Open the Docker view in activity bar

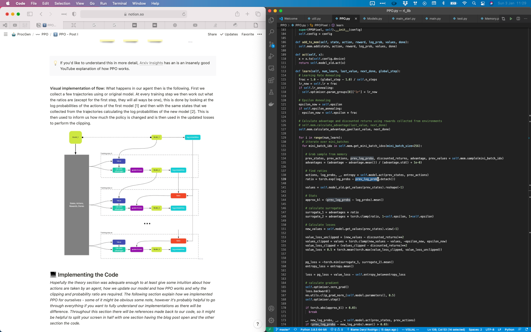point(271,104)
